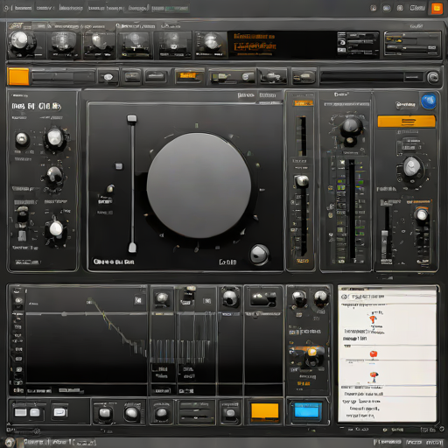Image resolution: width=448 pixels, height=448 pixels.
Task: Toggle the oval switch right of toolbar's orange square
Action: click(x=108, y=77)
